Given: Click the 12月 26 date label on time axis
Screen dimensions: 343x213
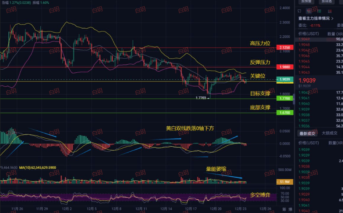Looking at the screenshot, I should click(265, 208).
